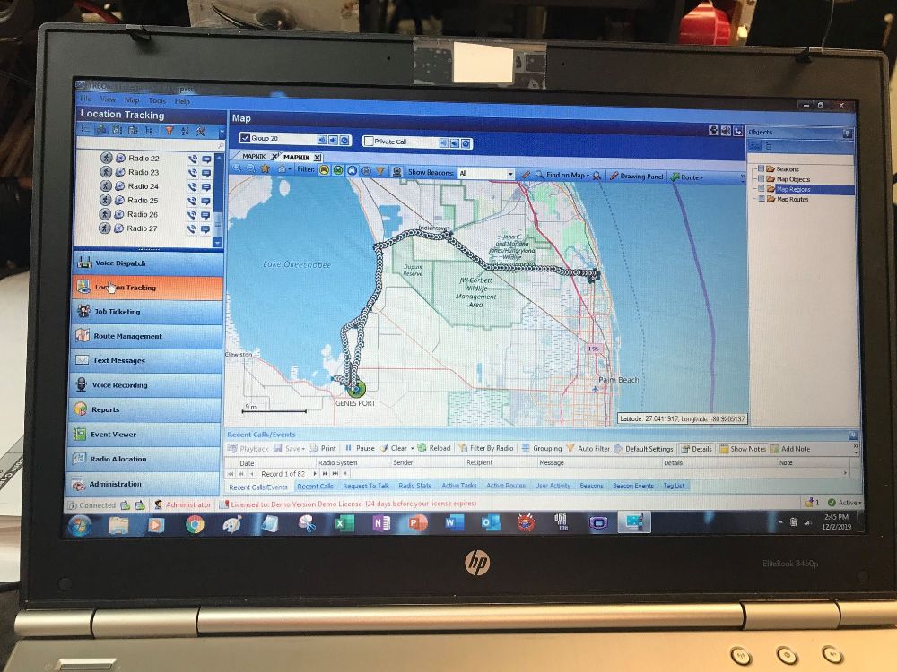The height and width of the screenshot is (672, 897).
Task: Launch Google Chrome from the taskbar
Action: pyautogui.click(x=195, y=525)
